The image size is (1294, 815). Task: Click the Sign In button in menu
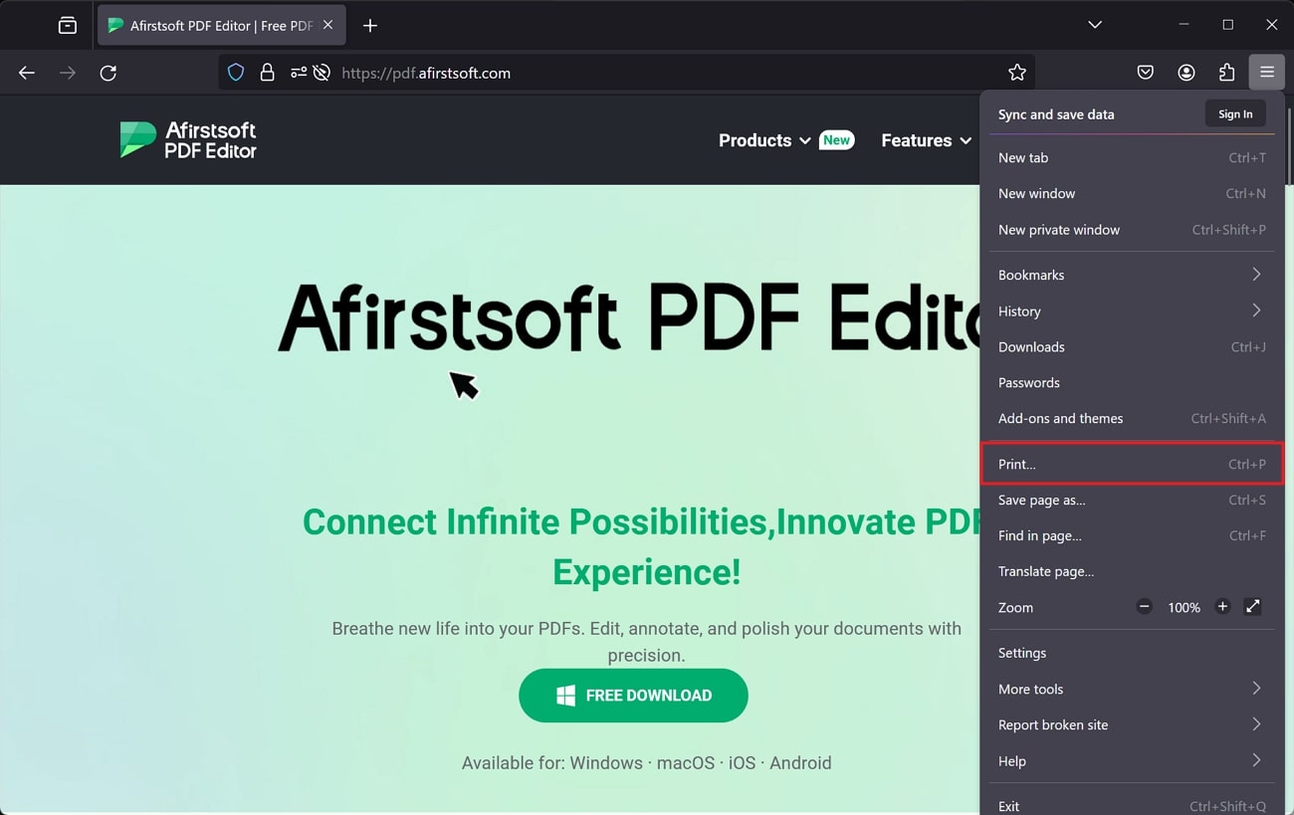click(x=1235, y=114)
